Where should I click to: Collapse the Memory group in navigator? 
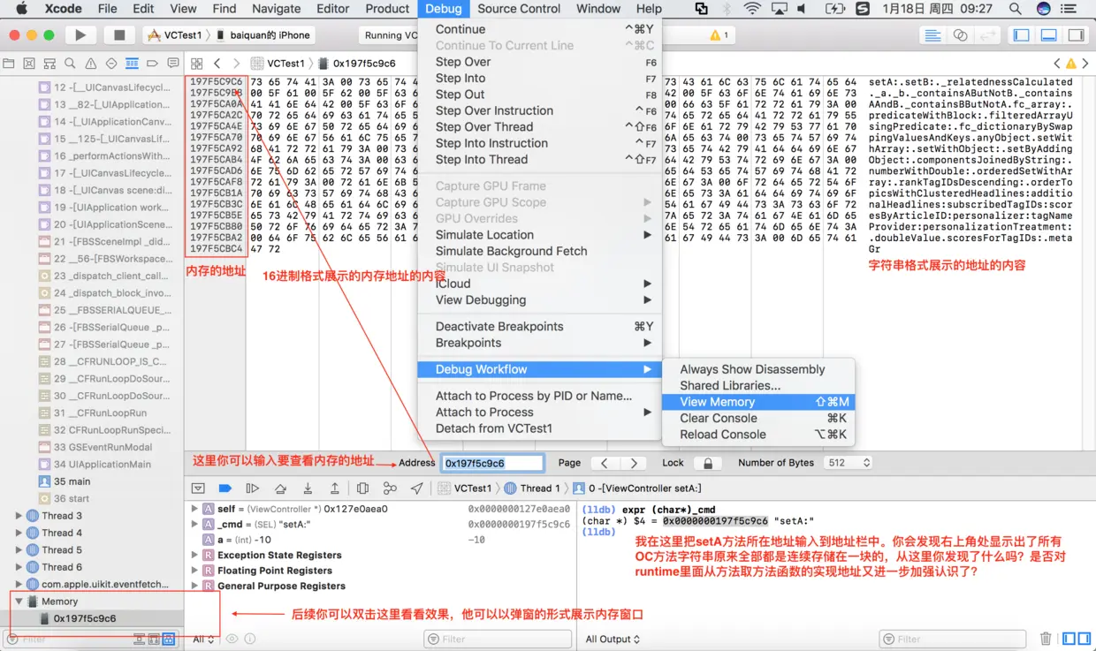(x=19, y=602)
